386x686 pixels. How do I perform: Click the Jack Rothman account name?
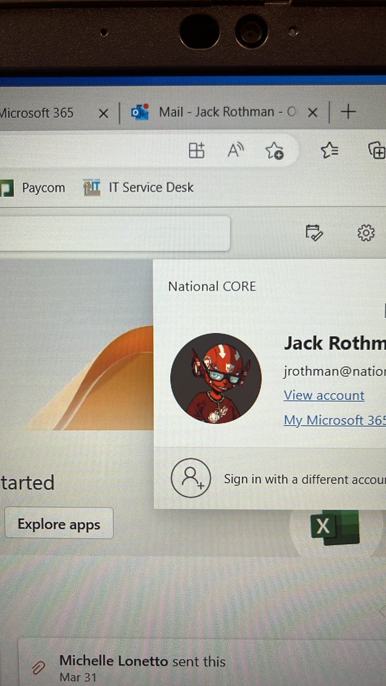(x=335, y=343)
